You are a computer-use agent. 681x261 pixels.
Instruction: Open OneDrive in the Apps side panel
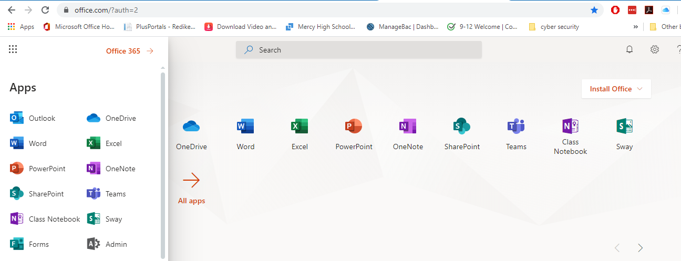coord(111,118)
